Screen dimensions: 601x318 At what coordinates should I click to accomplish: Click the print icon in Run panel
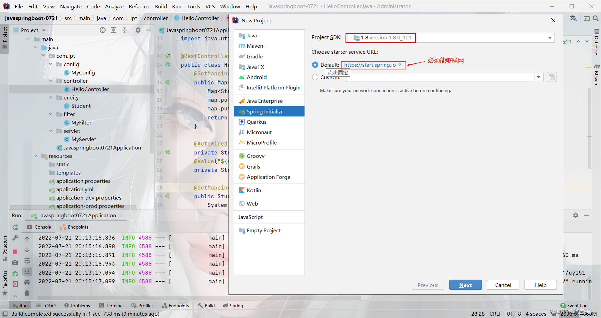click(27, 283)
